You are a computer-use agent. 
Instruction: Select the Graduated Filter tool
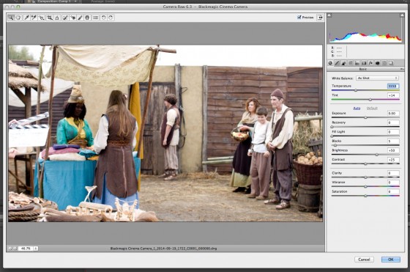pyautogui.click(x=87, y=18)
